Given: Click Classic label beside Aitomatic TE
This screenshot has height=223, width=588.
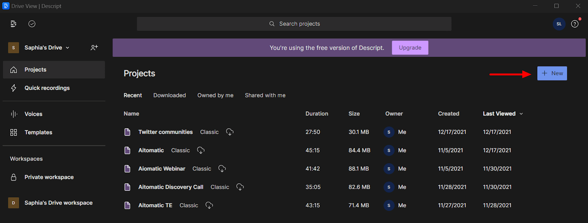Looking at the screenshot, I should coord(189,205).
